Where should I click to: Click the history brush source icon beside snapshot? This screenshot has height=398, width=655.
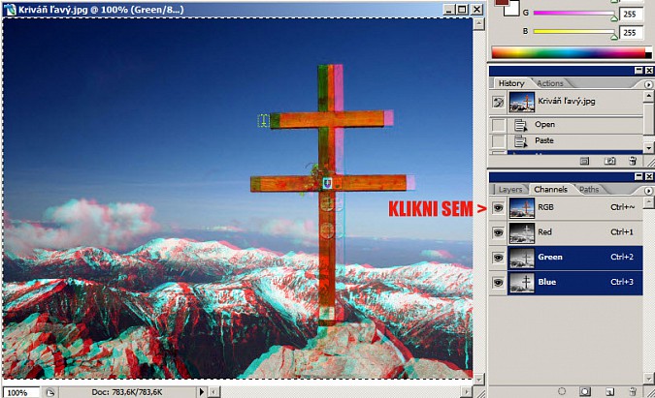(x=498, y=102)
